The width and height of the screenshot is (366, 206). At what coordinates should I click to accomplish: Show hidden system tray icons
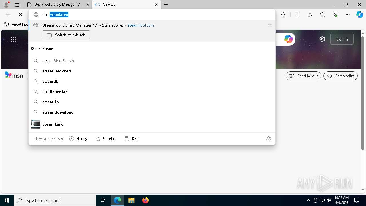coord(308,200)
